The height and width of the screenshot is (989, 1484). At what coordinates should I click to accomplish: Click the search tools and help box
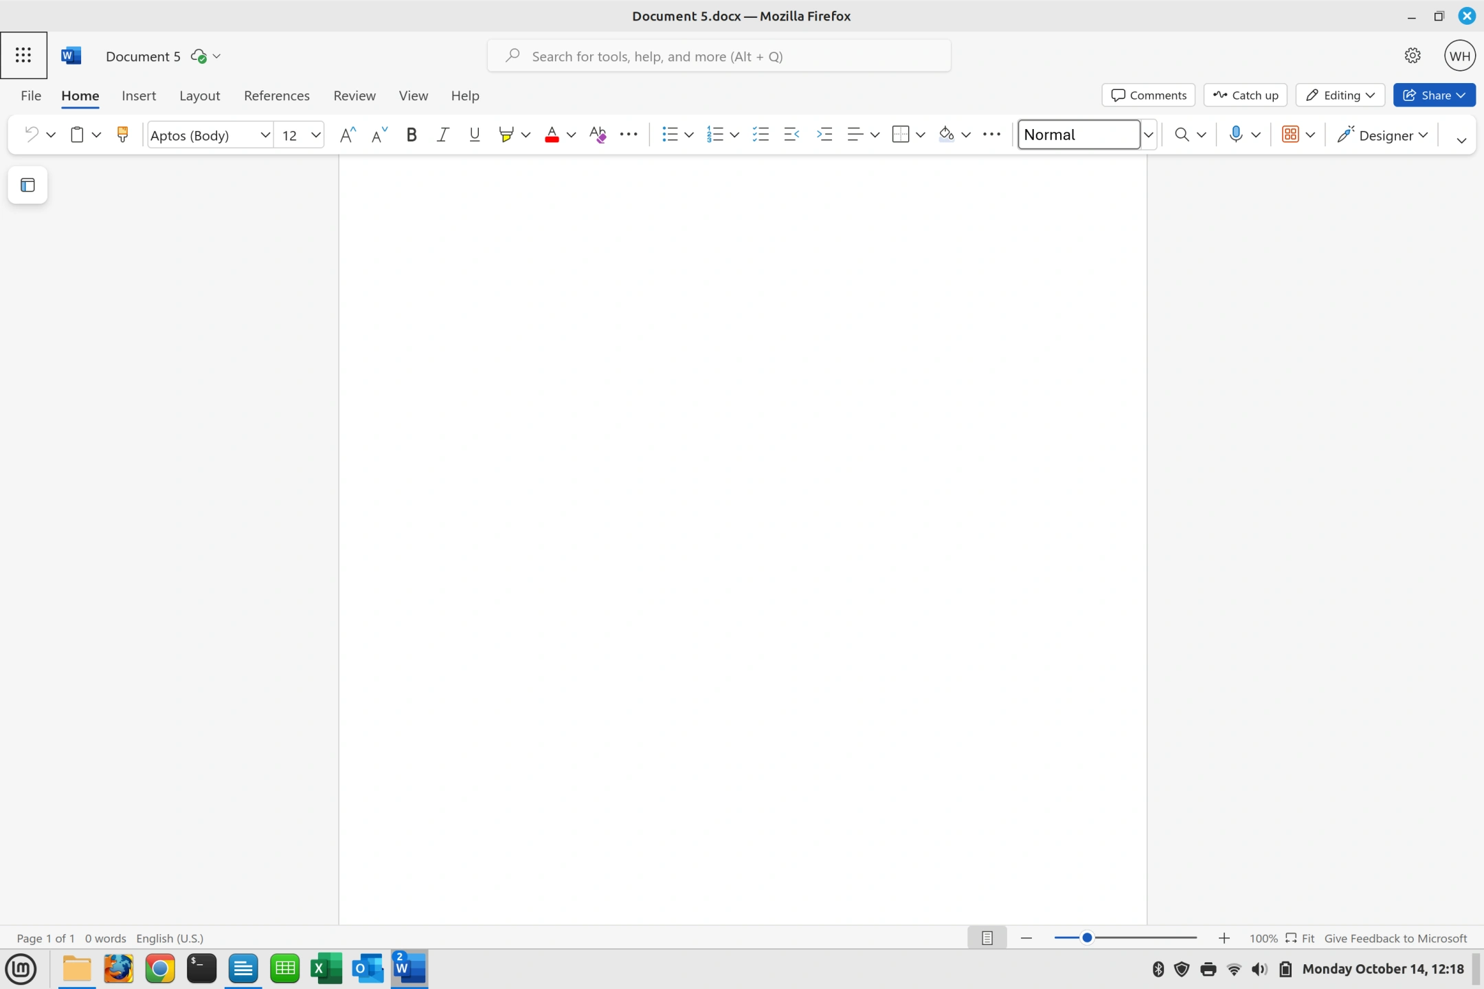tap(719, 56)
